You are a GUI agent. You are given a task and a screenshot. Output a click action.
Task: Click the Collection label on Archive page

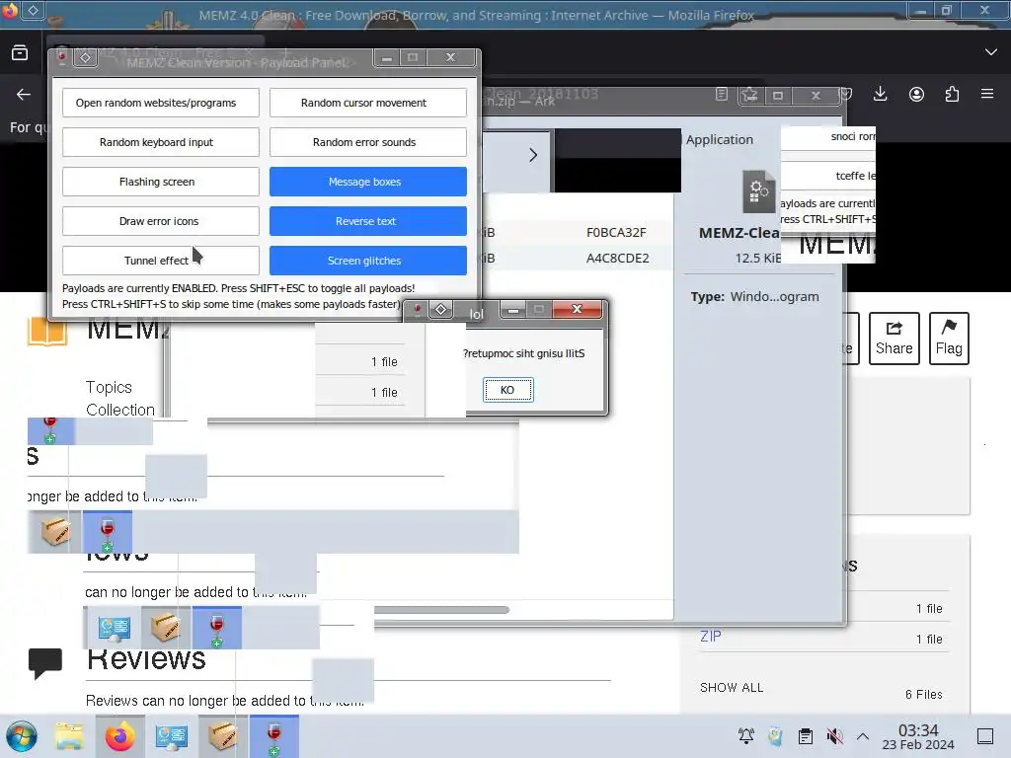point(120,410)
